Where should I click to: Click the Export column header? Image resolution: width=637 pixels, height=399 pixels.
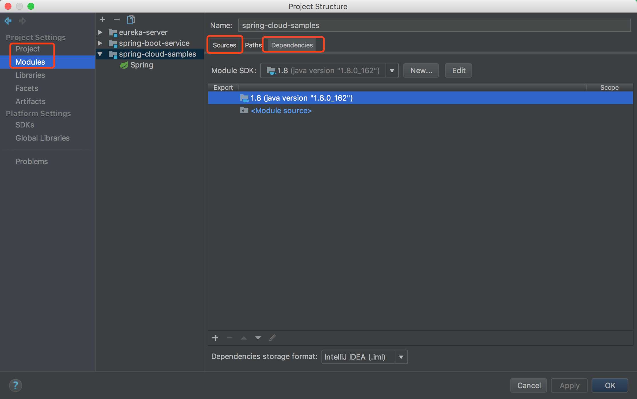(x=223, y=87)
